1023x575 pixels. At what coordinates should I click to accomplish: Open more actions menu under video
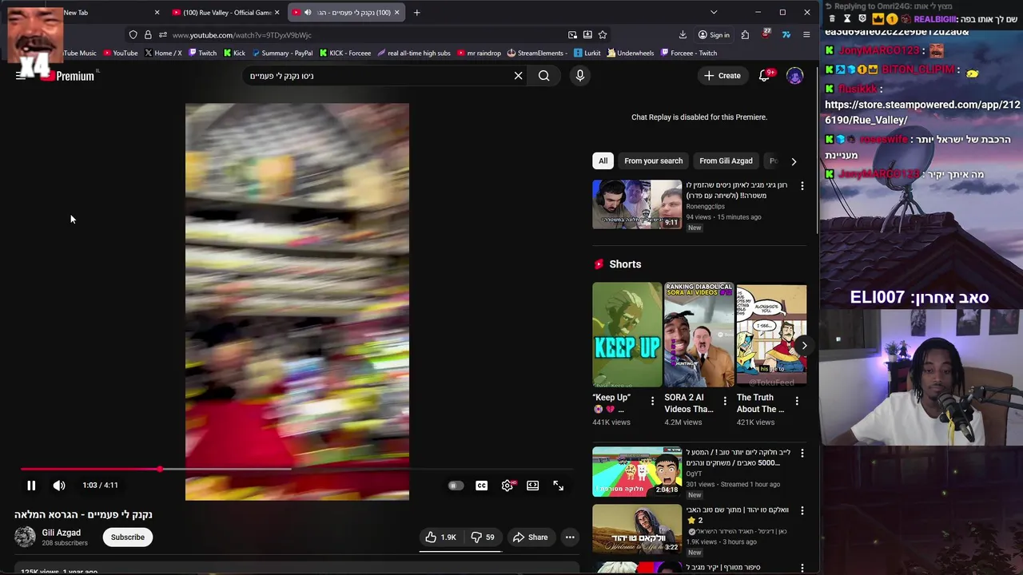click(x=570, y=537)
